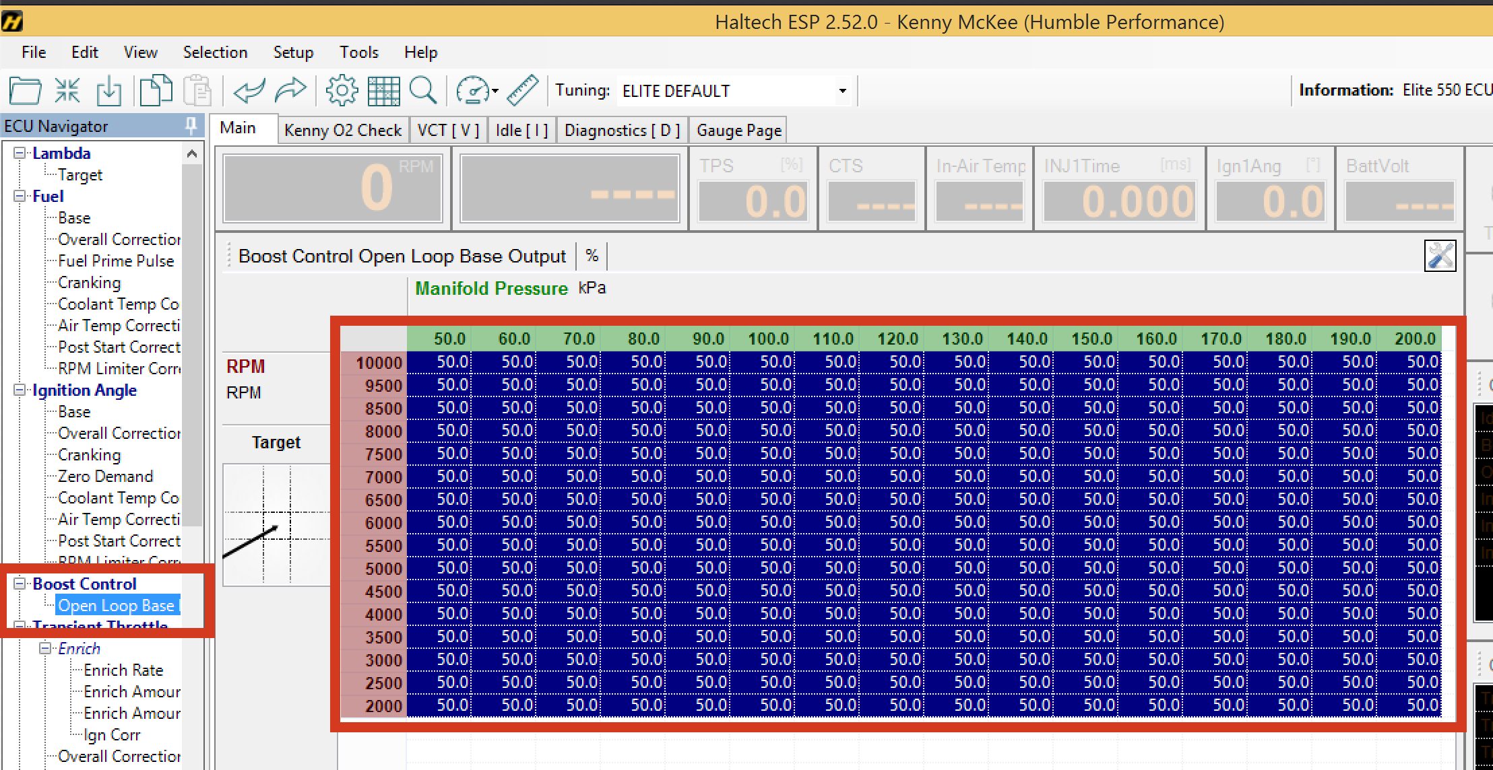Click the ruler units icon
The height and width of the screenshot is (770, 1493).
pos(522,90)
